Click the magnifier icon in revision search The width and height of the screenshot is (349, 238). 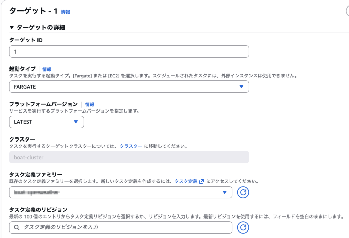[17, 227]
